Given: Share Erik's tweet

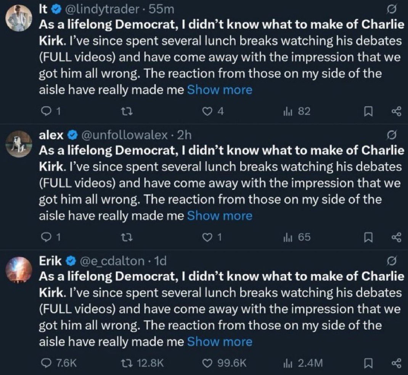Looking at the screenshot, I should pos(397,363).
